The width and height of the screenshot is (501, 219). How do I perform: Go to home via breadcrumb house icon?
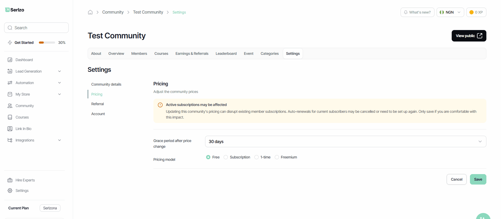click(90, 12)
